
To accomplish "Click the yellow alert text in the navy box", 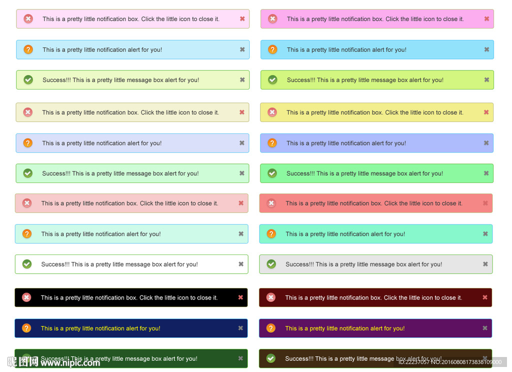I will point(100,328).
